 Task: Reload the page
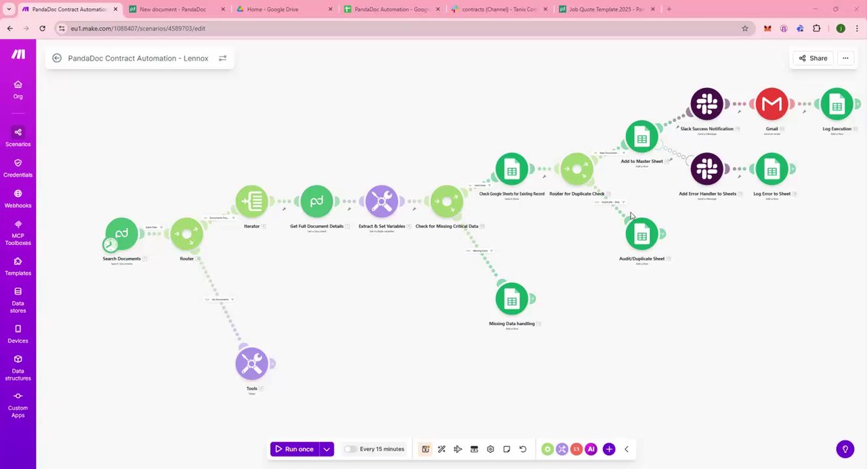(x=42, y=28)
